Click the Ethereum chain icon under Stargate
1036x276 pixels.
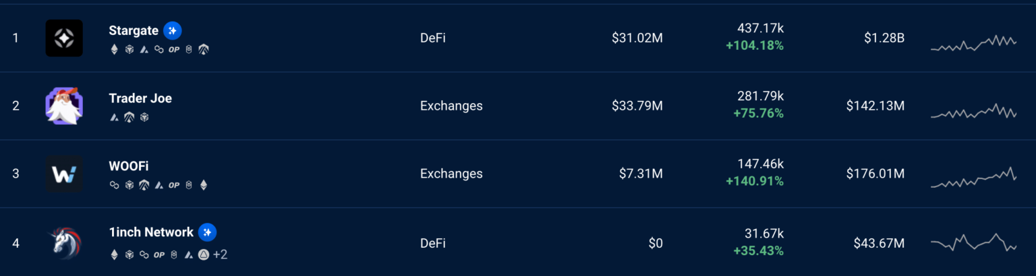[114, 49]
